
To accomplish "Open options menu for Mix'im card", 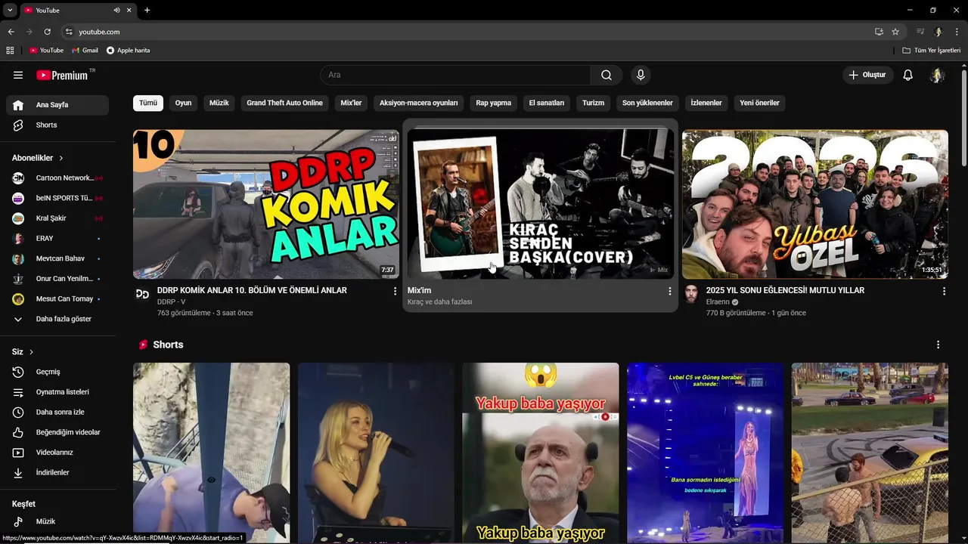I will pos(669,291).
